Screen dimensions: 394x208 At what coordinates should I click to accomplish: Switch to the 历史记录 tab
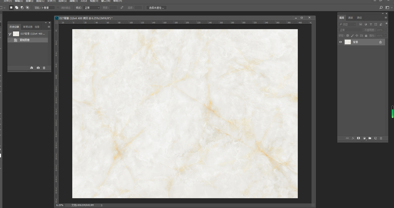coord(14,27)
